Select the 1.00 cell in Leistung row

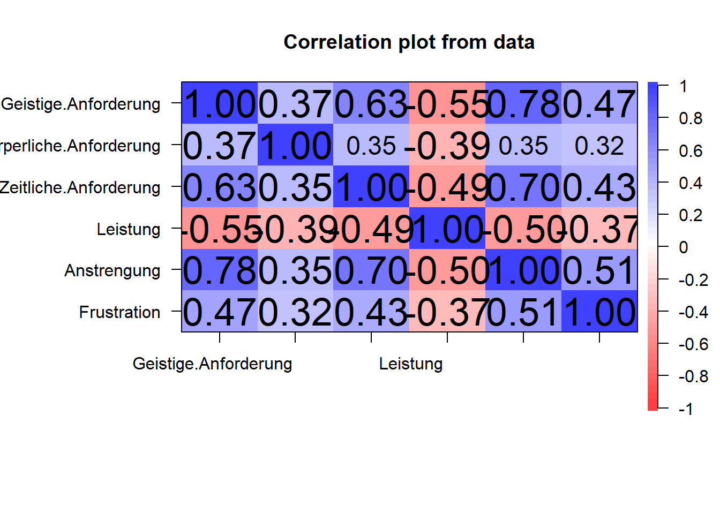[447, 229]
